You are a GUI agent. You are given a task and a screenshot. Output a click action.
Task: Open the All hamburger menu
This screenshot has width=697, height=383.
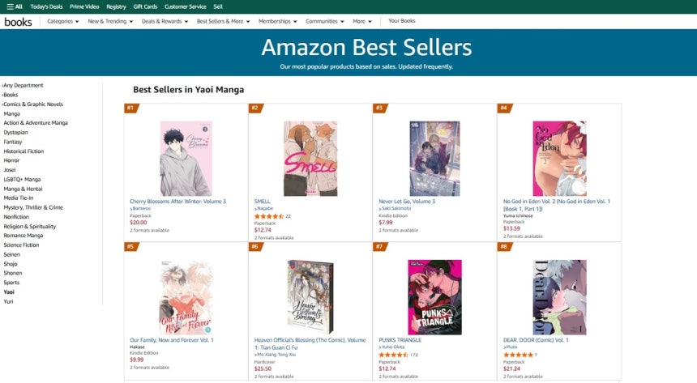(x=14, y=6)
